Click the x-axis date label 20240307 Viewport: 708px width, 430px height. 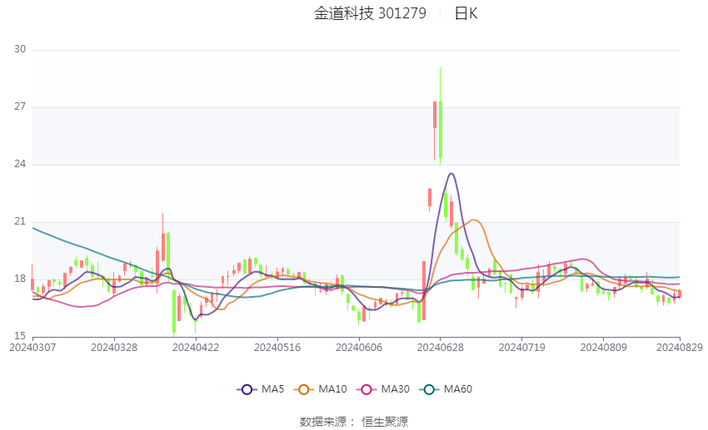32,348
